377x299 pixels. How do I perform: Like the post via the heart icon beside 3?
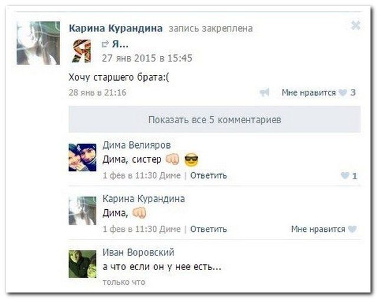point(343,93)
